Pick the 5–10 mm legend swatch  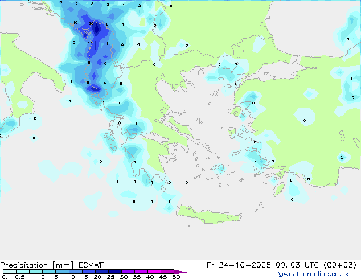[x=62, y=272]
